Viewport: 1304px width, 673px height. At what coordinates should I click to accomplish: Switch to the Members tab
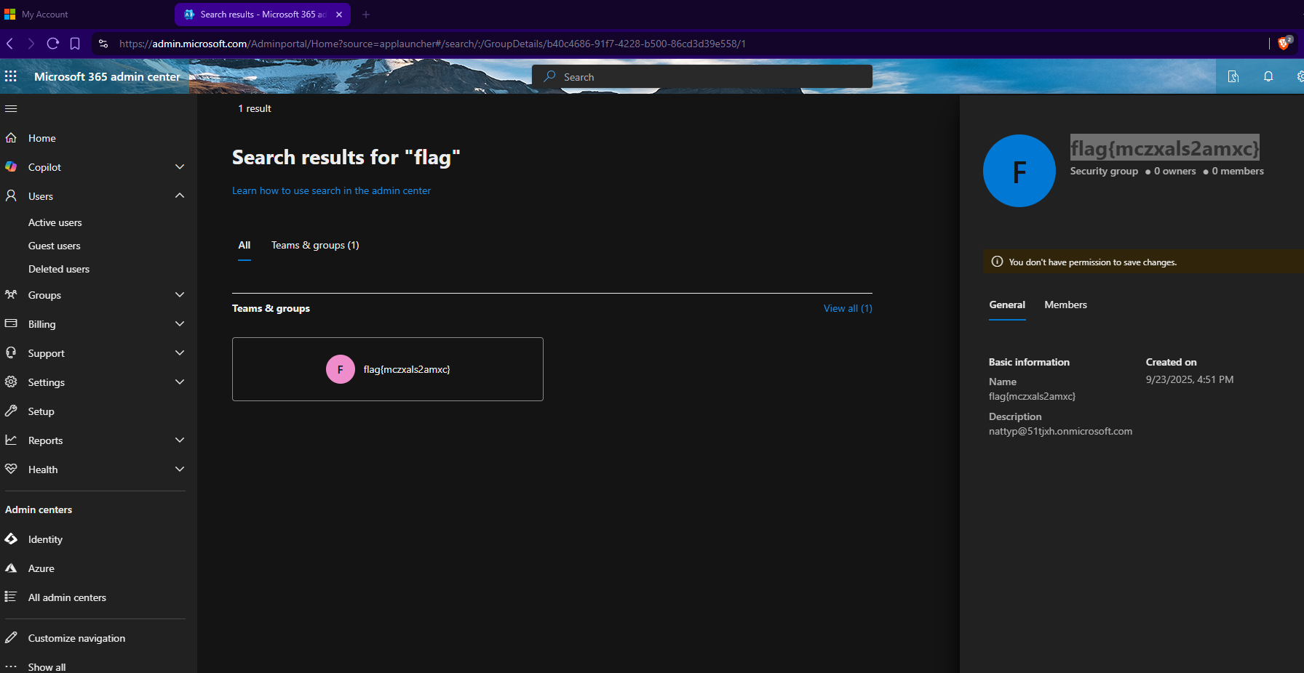(x=1065, y=305)
